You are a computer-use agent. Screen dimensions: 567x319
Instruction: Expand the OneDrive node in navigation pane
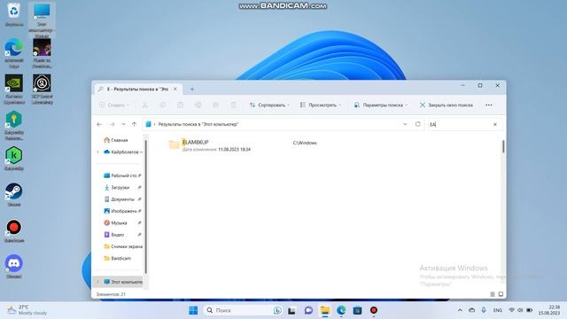click(98, 152)
